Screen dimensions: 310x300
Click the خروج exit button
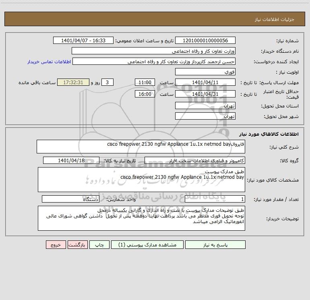point(56,245)
